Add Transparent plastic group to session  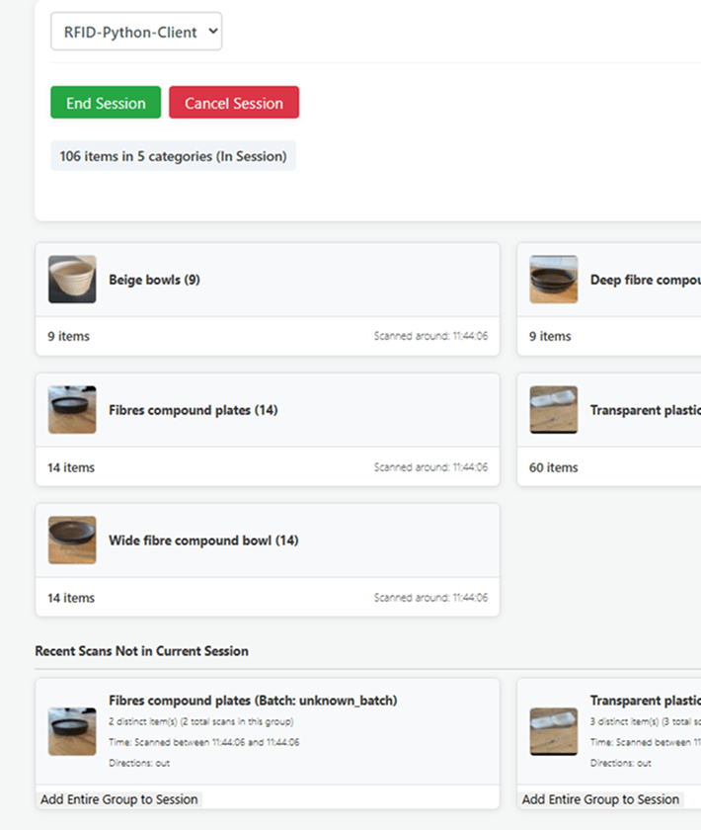click(x=600, y=799)
